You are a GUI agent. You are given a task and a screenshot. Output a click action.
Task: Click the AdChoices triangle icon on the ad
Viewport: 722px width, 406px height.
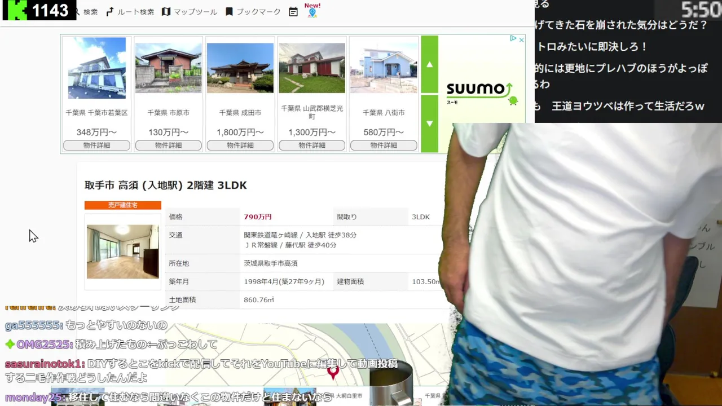point(513,39)
